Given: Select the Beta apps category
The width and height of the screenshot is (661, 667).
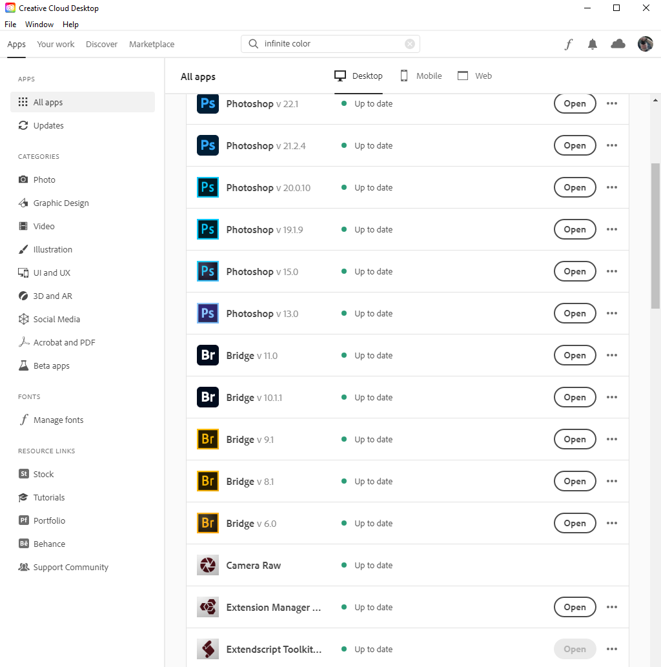Looking at the screenshot, I should (x=50, y=365).
